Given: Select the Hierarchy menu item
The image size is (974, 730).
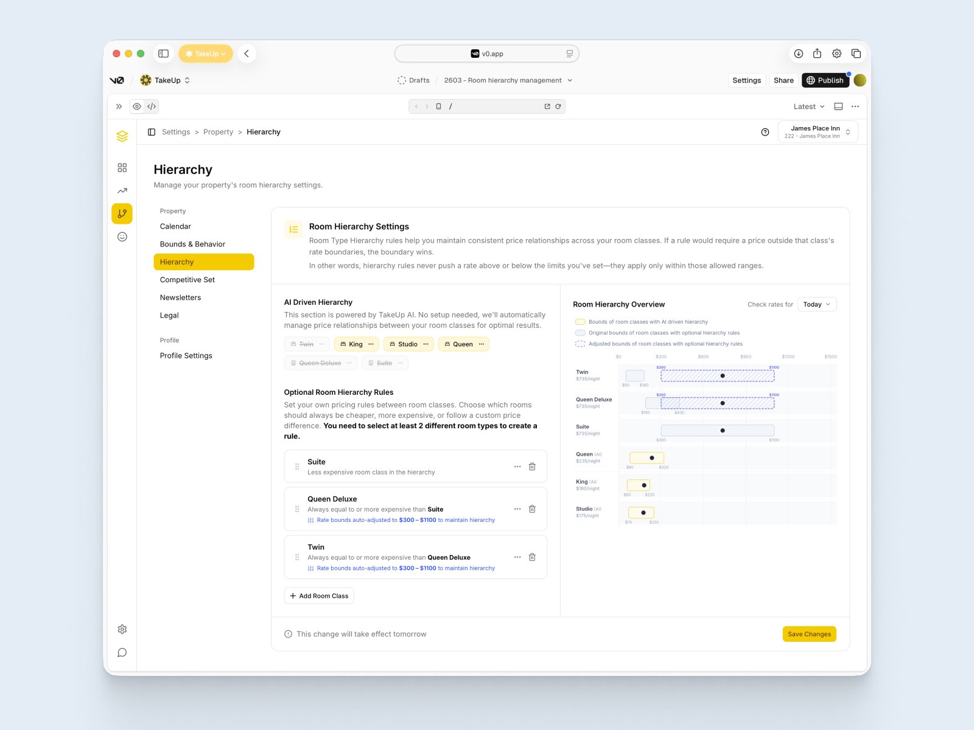Looking at the screenshot, I should [204, 262].
